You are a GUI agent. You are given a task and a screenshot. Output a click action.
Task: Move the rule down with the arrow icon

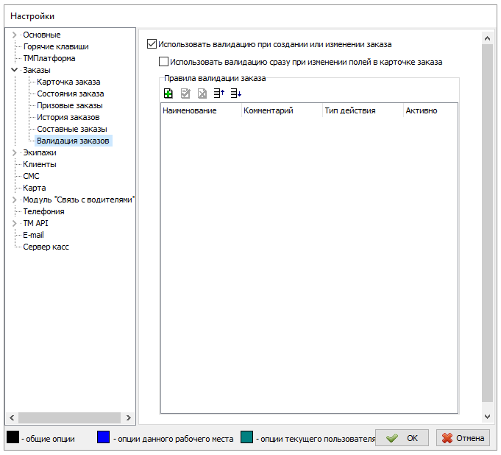(235, 94)
